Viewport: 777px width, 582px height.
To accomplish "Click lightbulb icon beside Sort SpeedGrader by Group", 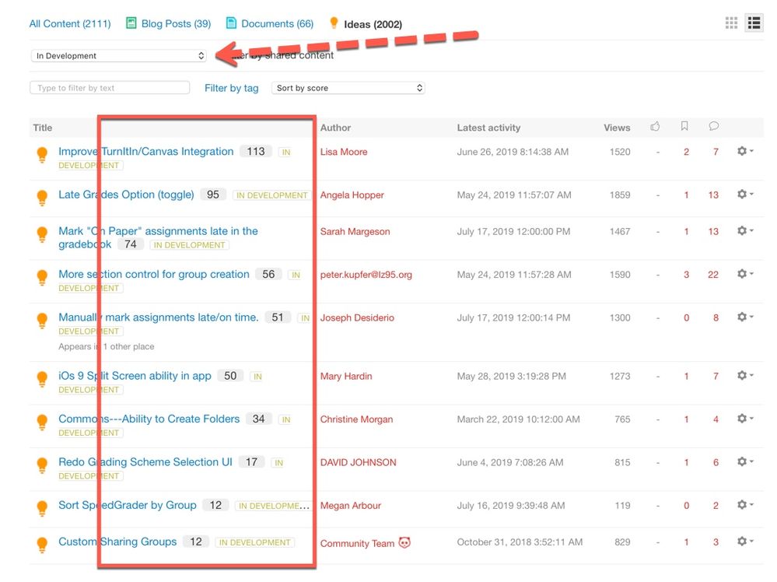I will (x=42, y=507).
